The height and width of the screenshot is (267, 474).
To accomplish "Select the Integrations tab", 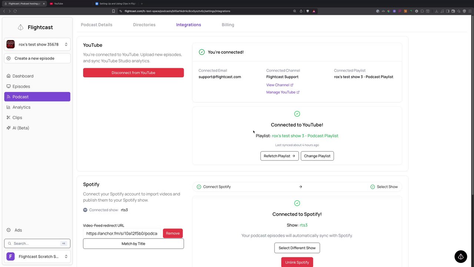I will click(x=188, y=25).
